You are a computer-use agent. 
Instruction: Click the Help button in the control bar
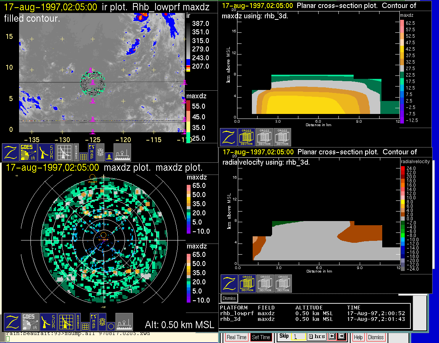(358, 337)
